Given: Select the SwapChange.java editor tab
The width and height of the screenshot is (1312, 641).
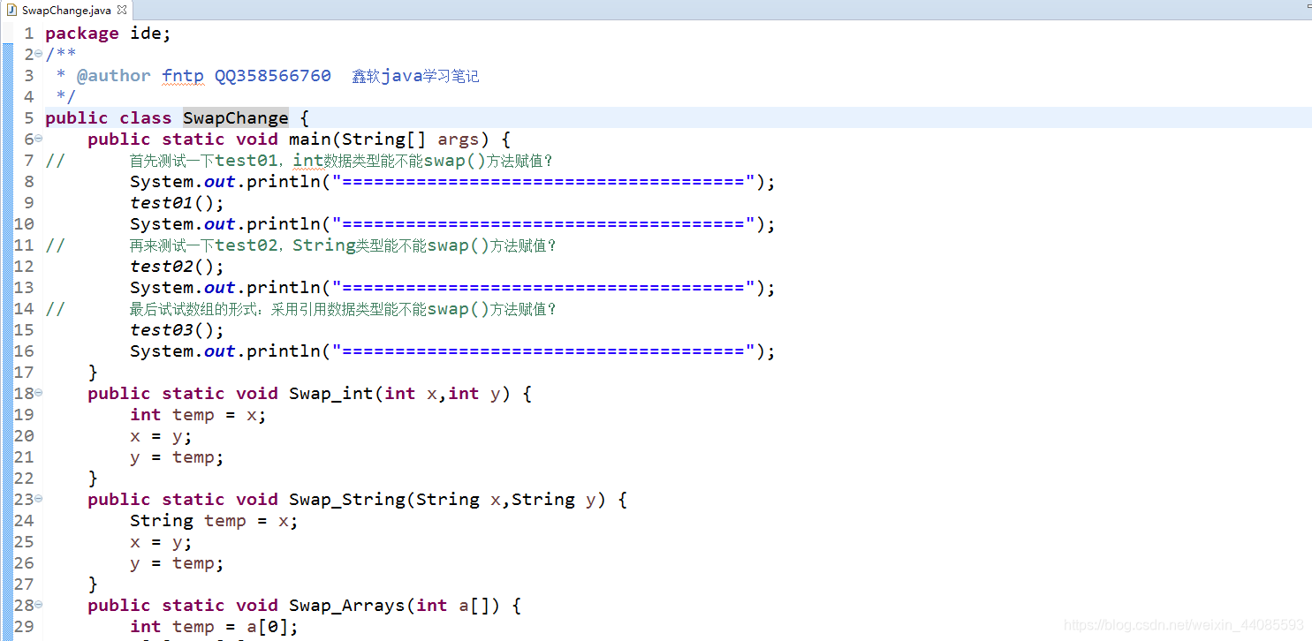Looking at the screenshot, I should 67,10.
